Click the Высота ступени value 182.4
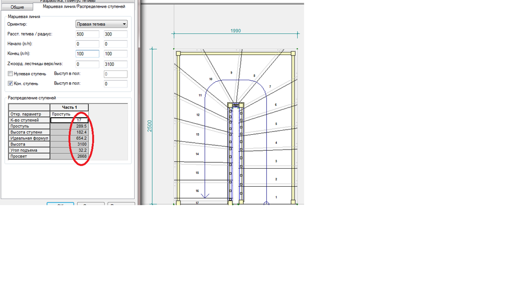Viewport: 514px width, 289px height. [69, 132]
